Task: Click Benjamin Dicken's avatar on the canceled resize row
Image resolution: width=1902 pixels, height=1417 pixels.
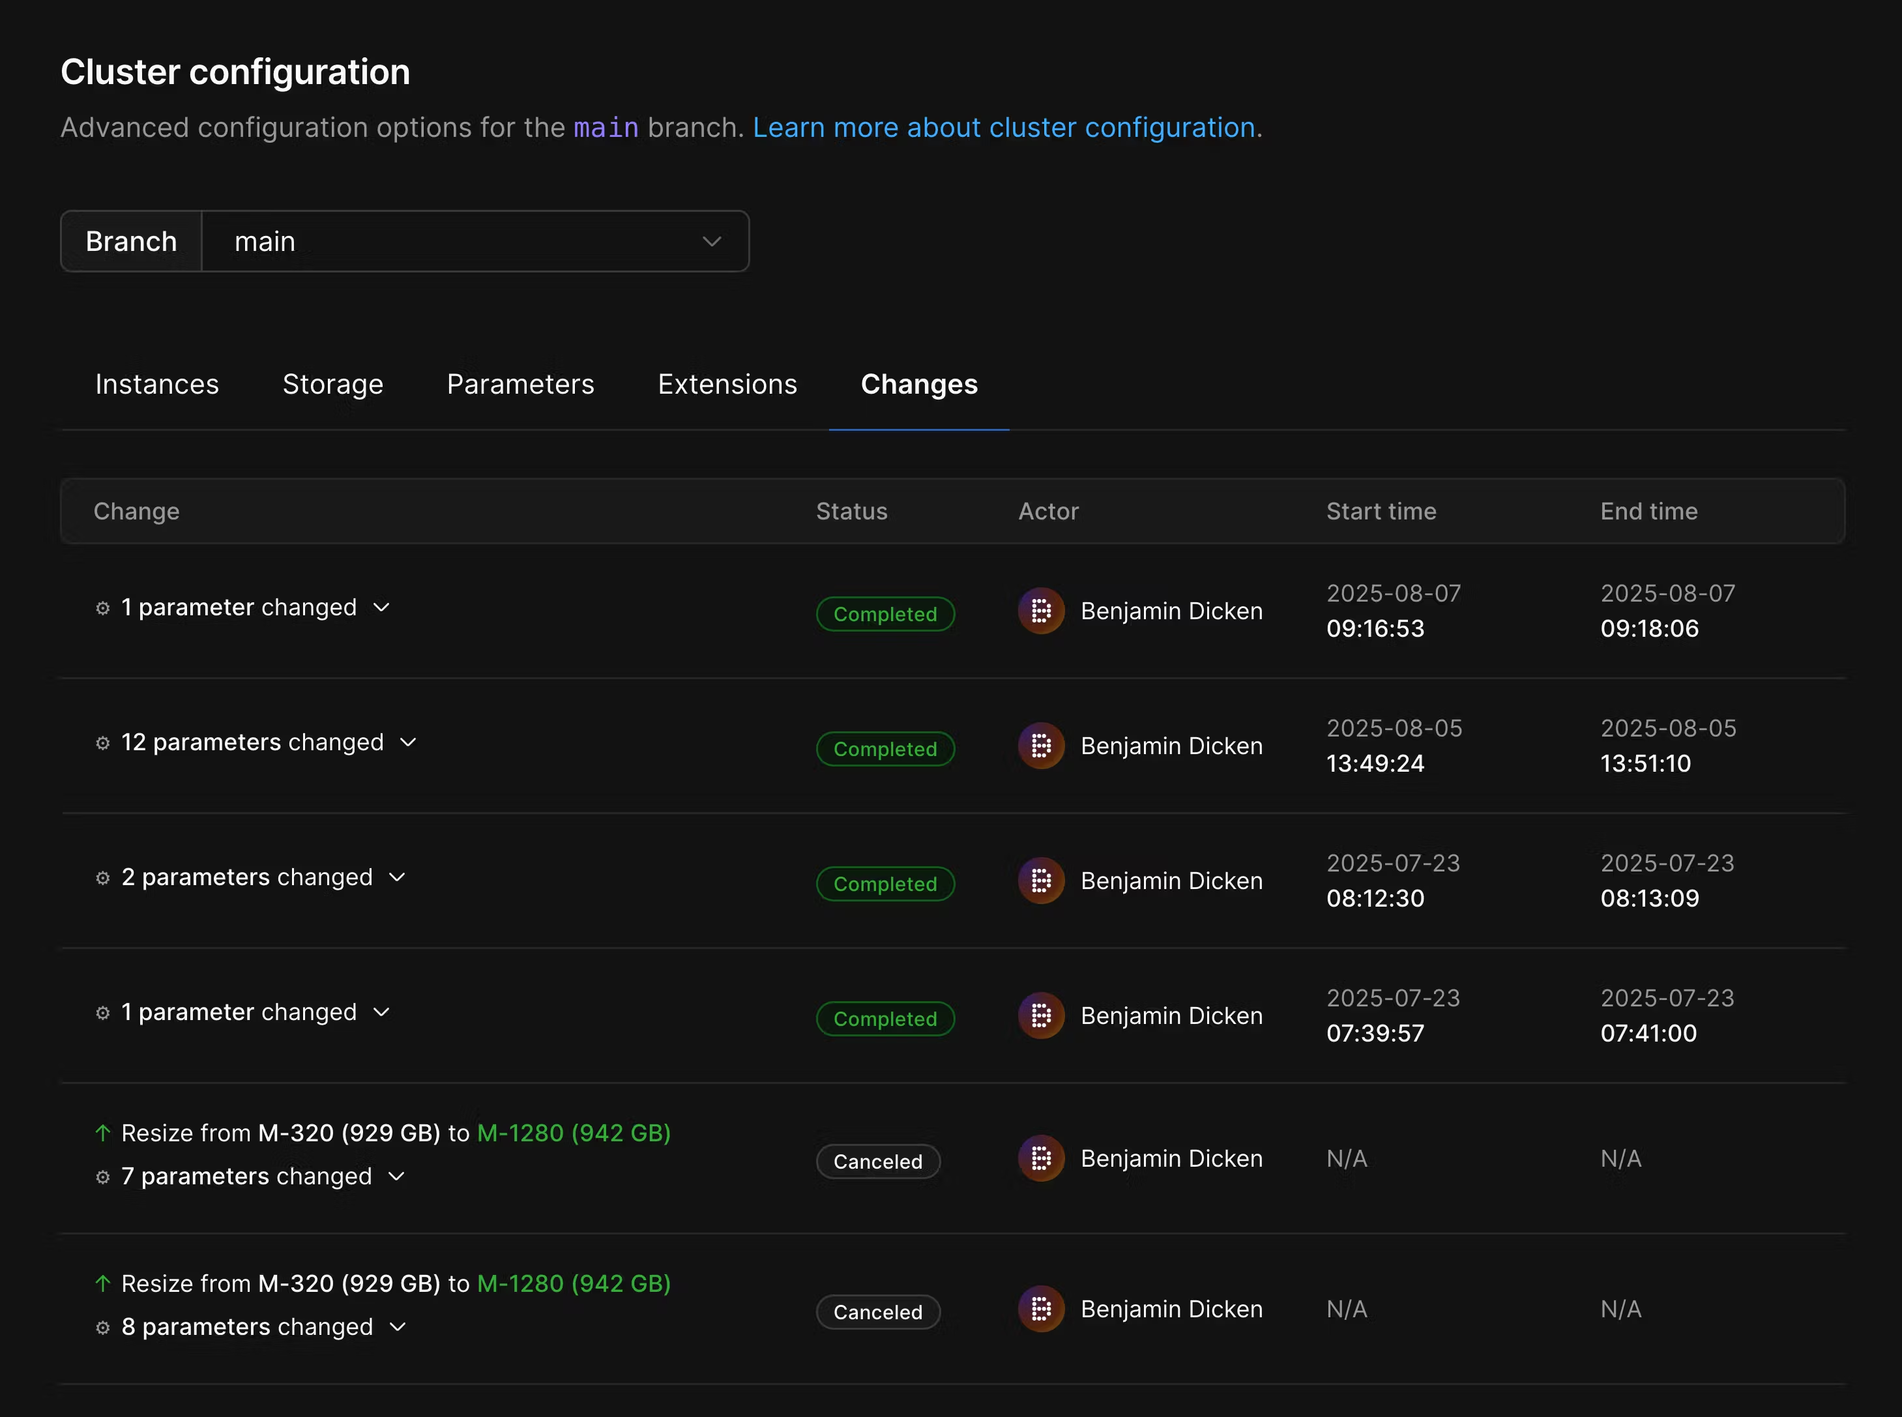Action: click(x=1041, y=1158)
